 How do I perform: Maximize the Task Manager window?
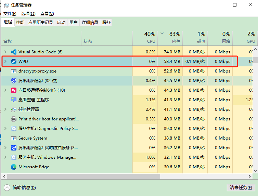[x=235, y=5]
